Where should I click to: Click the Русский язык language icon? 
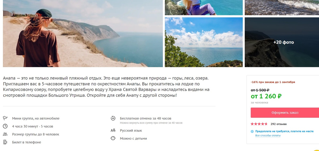[x=113, y=130]
